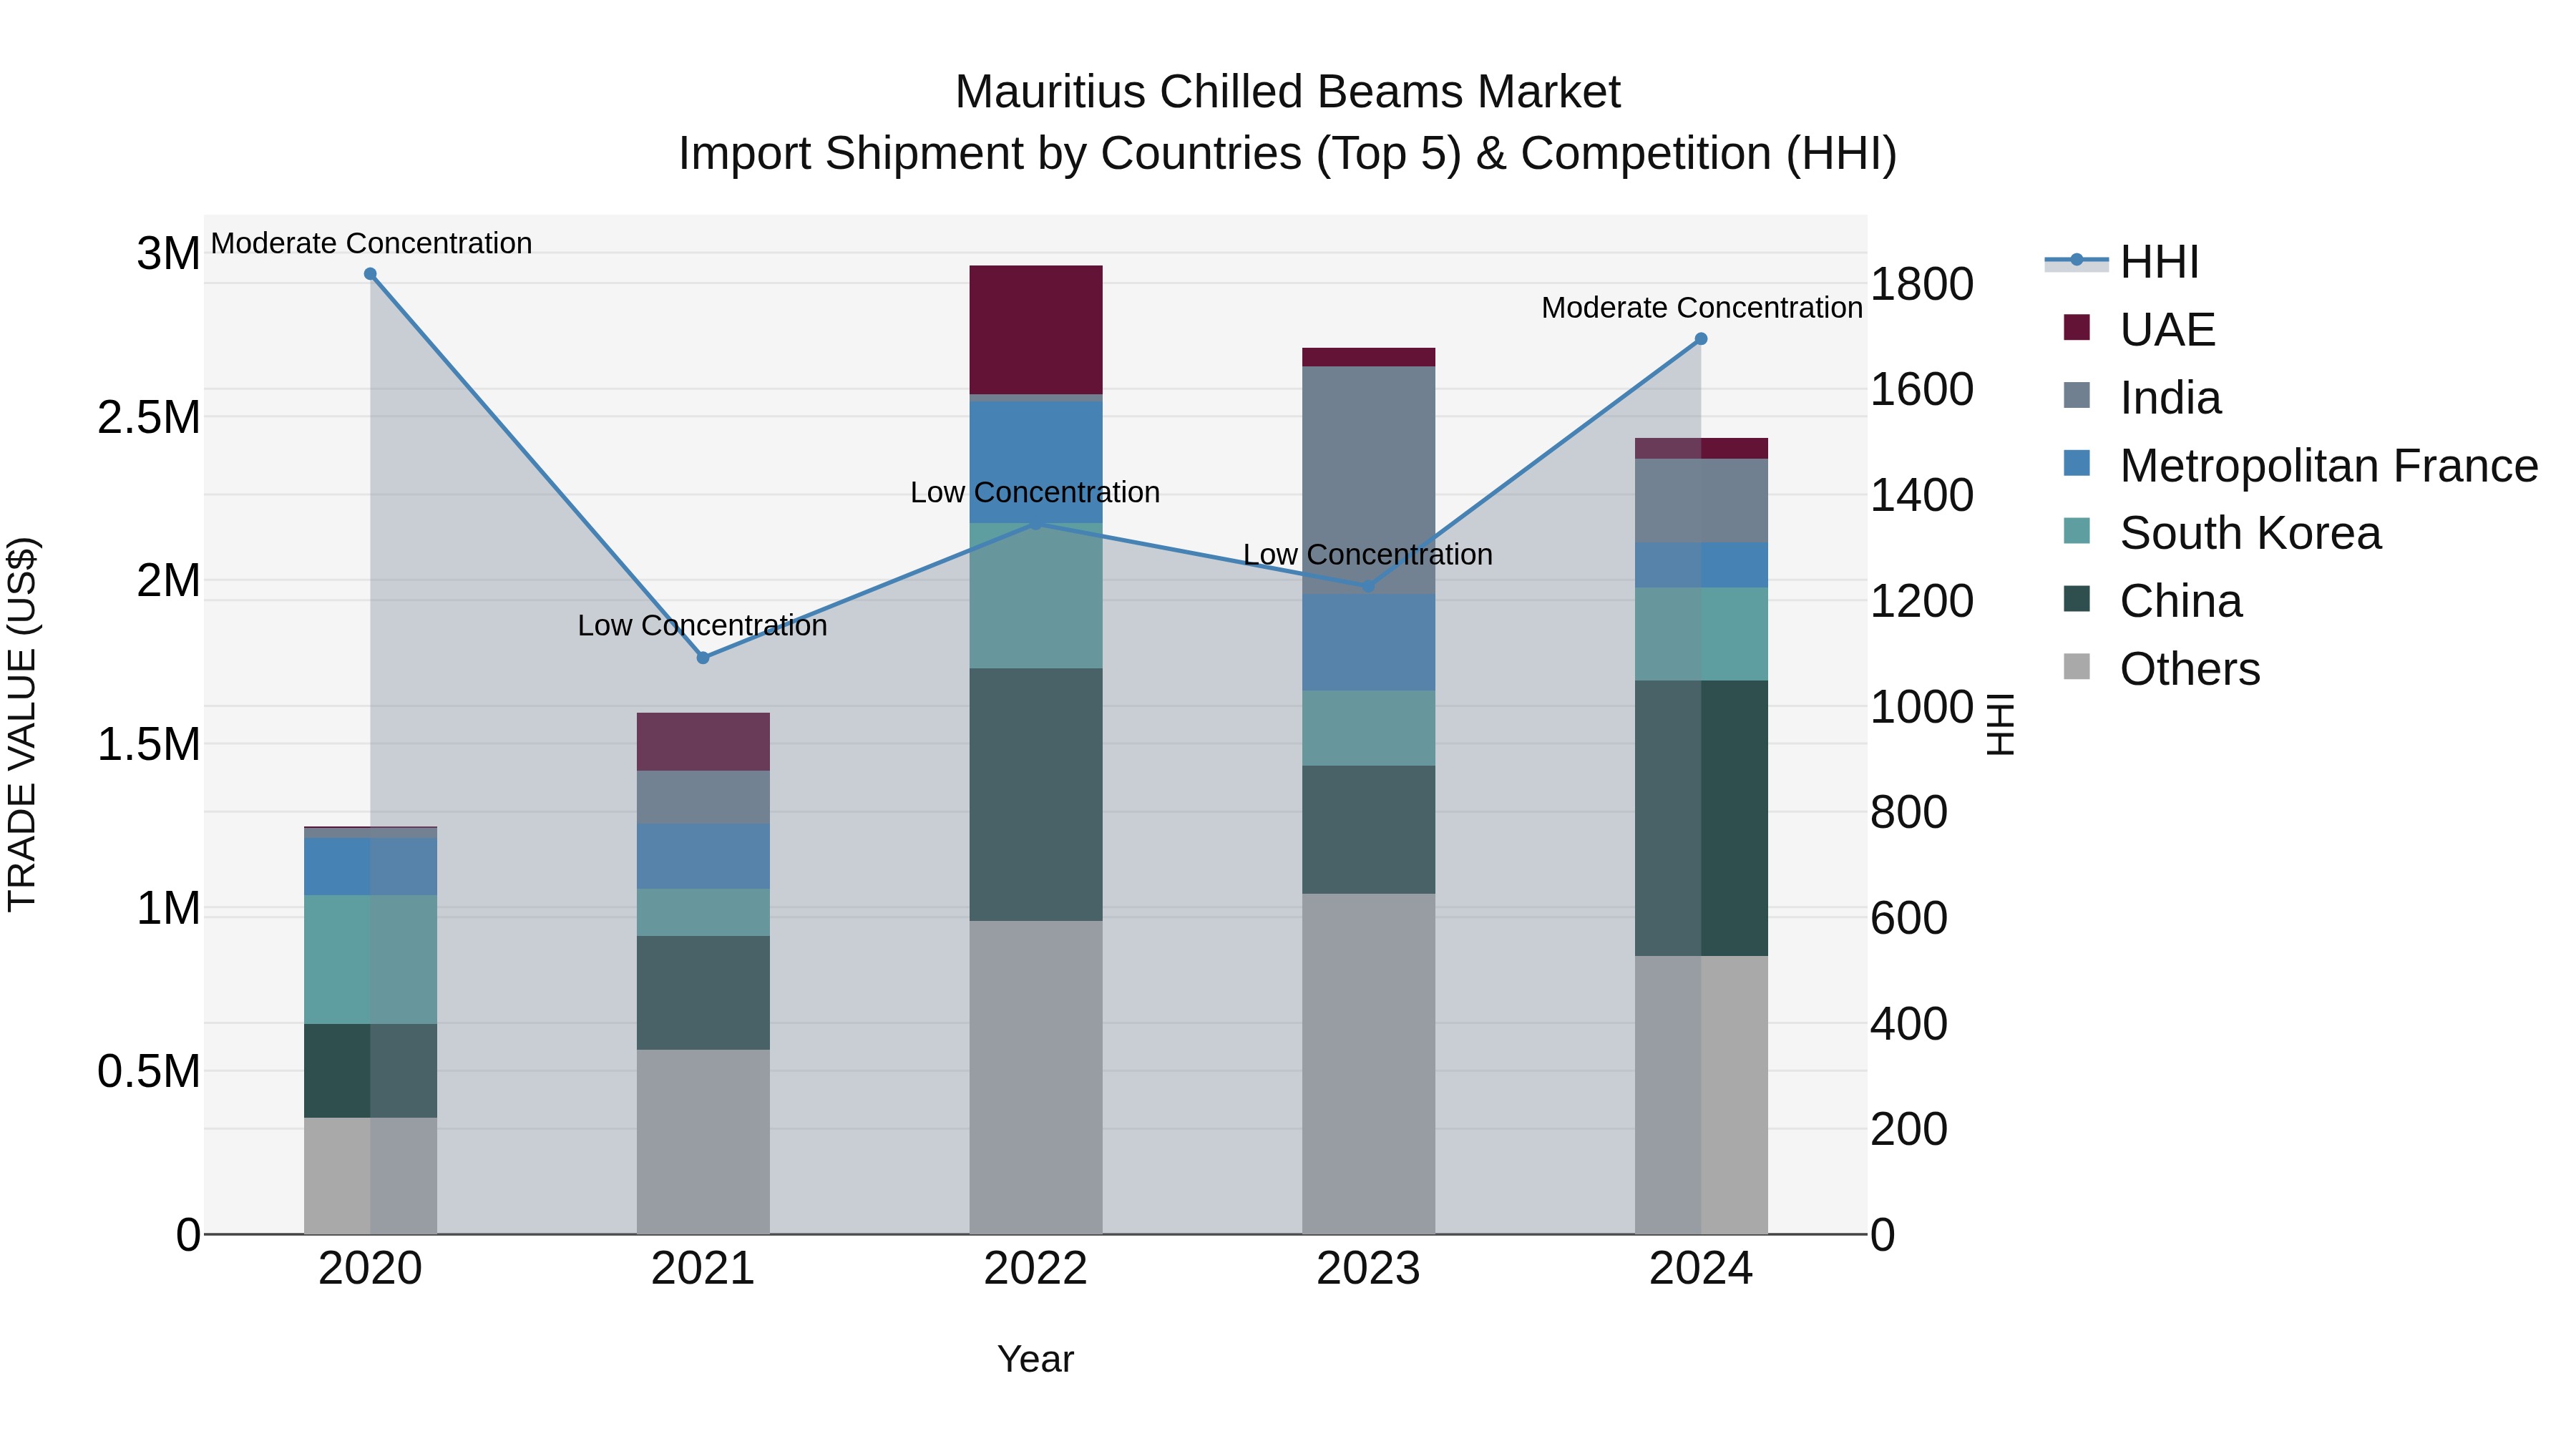Screen dimensions: 2576x1449
Task: Click the Others segment of the 2023 bar
Action: coord(1369,1064)
